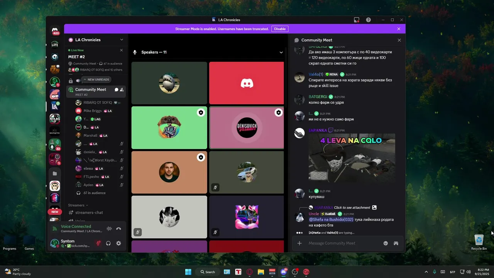The width and height of the screenshot is (494, 278).
Task: Click the red Discord logo speaker tile
Action: 246,83
